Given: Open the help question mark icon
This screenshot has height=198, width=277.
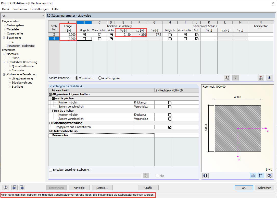Looking at the screenshot, I should 6,188.
